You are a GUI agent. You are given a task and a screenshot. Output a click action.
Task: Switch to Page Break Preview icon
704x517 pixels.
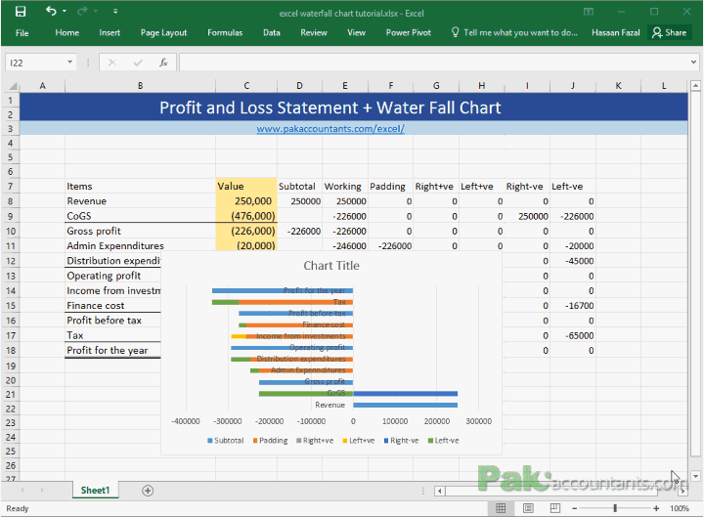pos(555,508)
